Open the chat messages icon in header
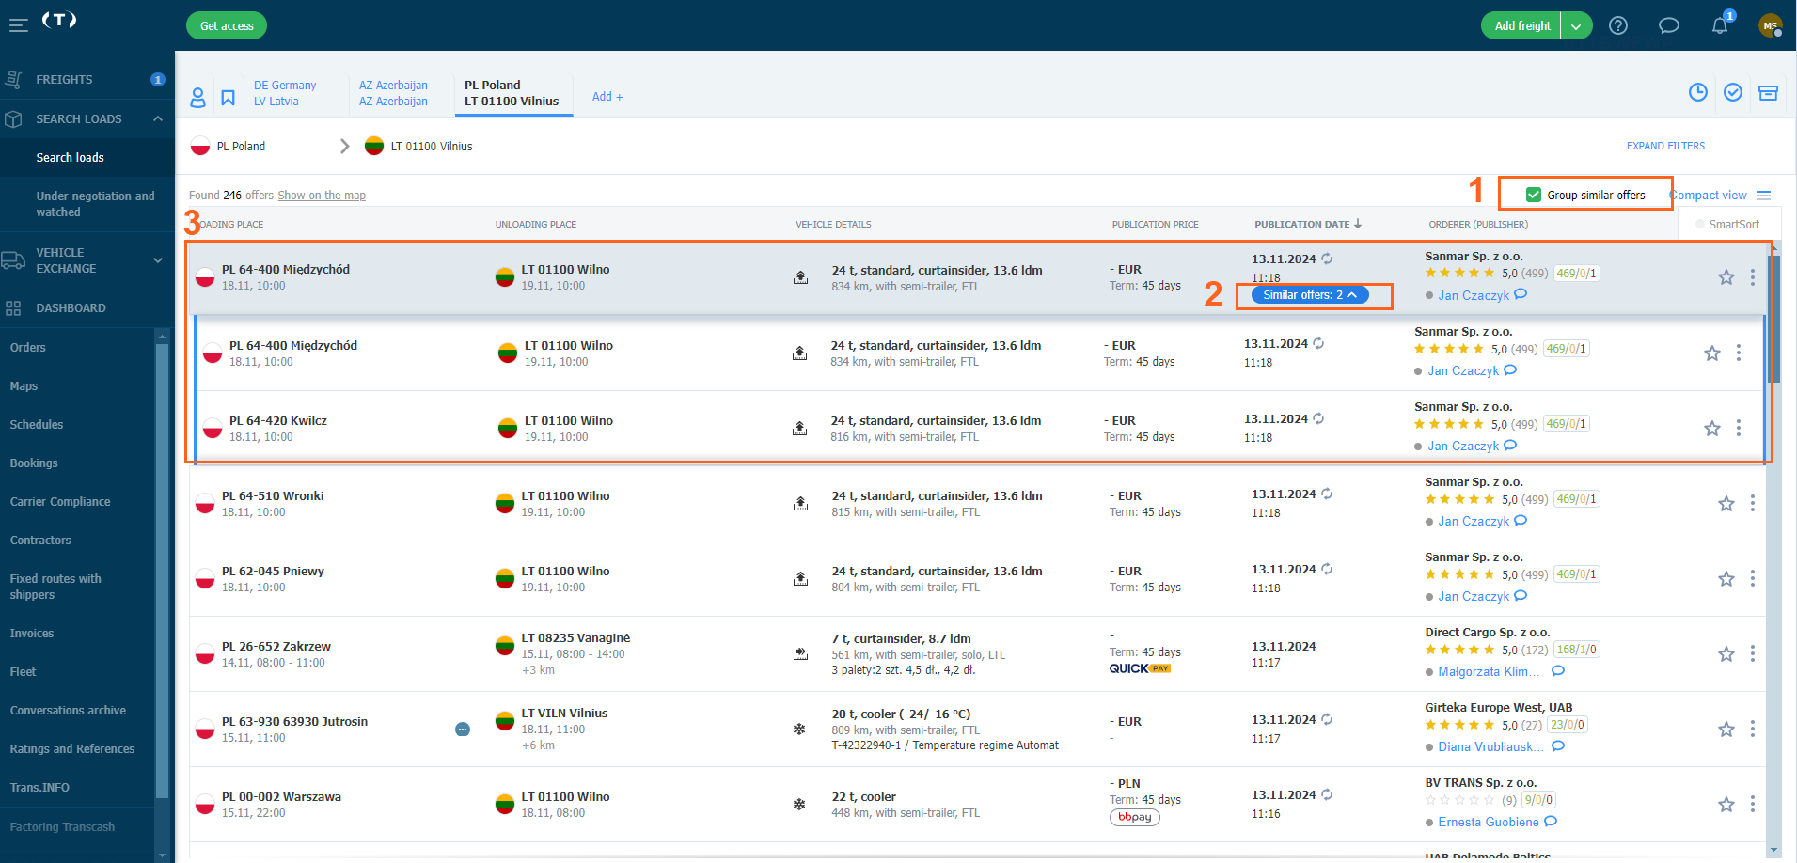The width and height of the screenshot is (1797, 863). pyautogui.click(x=1668, y=25)
